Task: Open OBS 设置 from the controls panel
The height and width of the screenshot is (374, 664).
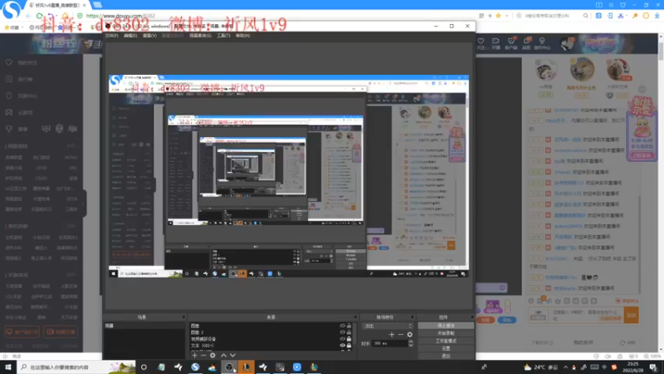Action: [446, 348]
